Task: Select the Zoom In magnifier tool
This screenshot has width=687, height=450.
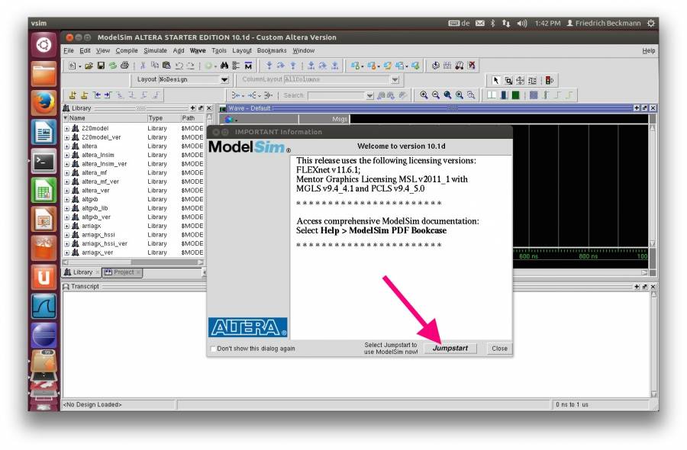Action: [424, 96]
